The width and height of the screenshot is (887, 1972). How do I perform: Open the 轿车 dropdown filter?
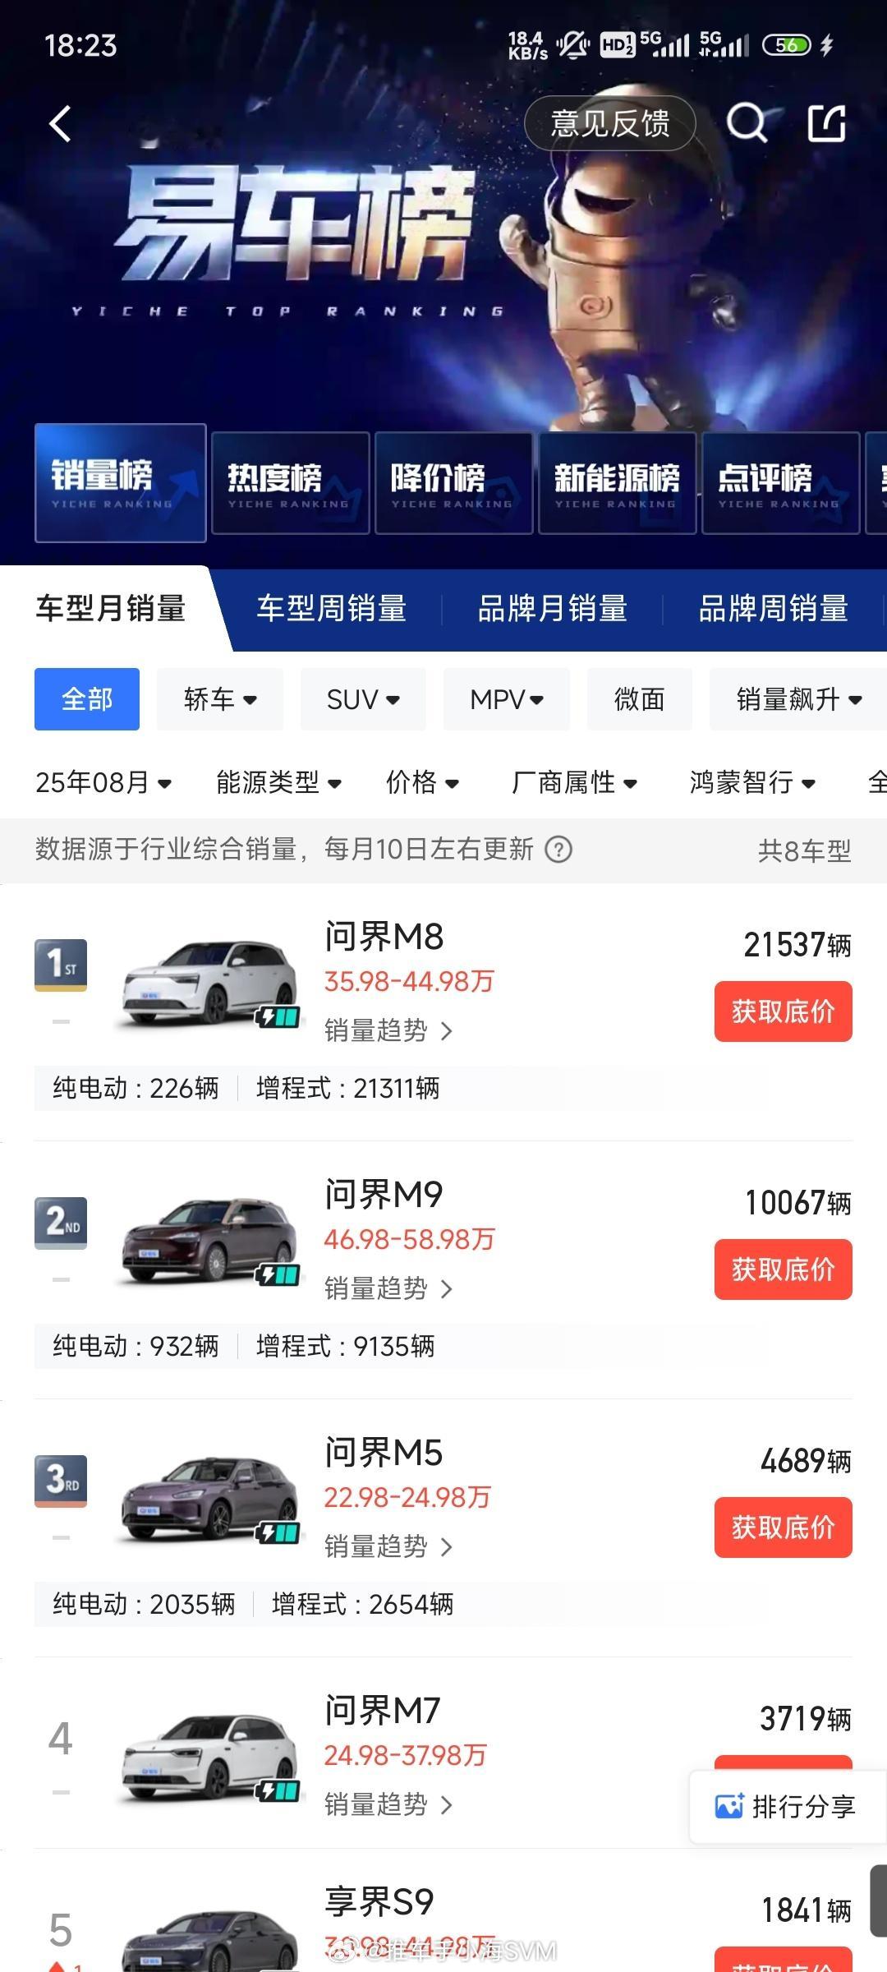click(220, 699)
